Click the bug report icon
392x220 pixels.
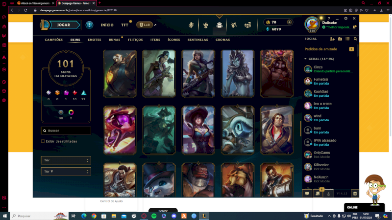[355, 194]
